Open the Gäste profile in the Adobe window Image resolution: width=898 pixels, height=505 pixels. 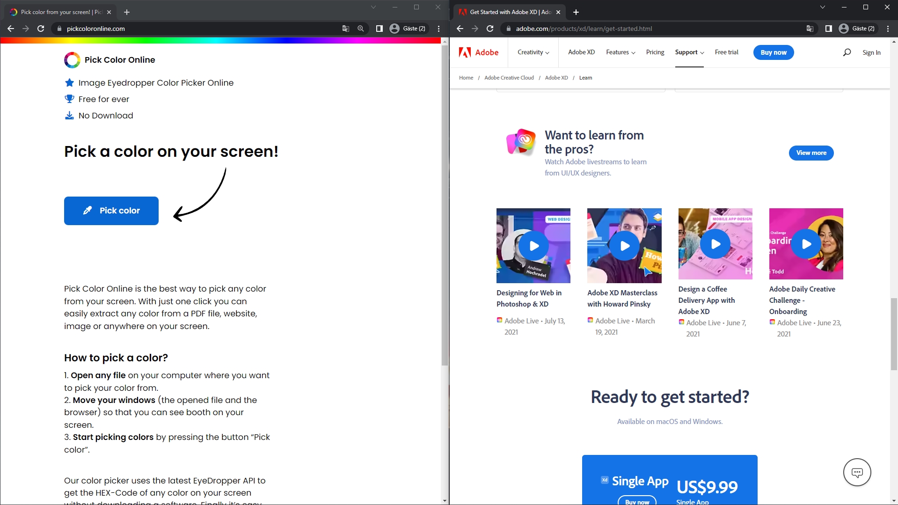click(857, 29)
